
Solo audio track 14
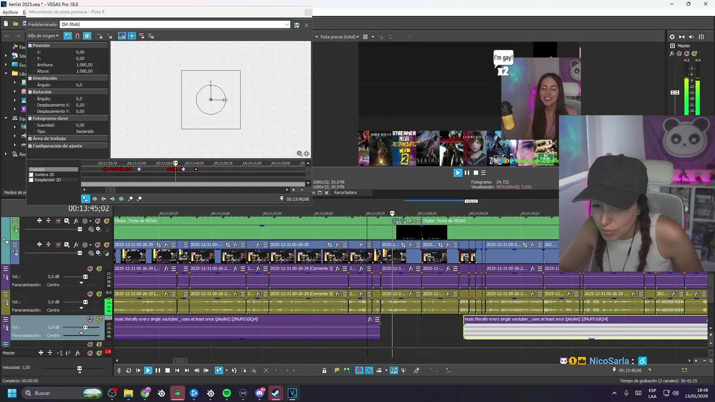pos(99,269)
